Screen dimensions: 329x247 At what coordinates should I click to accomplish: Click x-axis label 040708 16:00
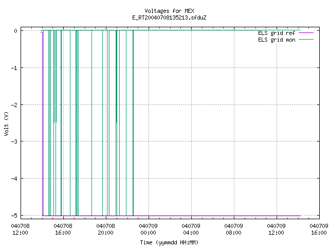63,230
